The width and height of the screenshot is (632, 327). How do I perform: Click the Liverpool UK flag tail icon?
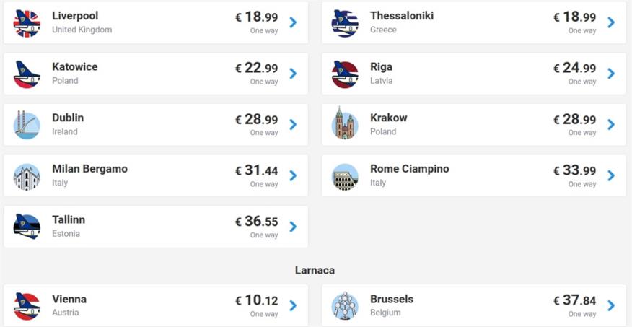coord(27,23)
